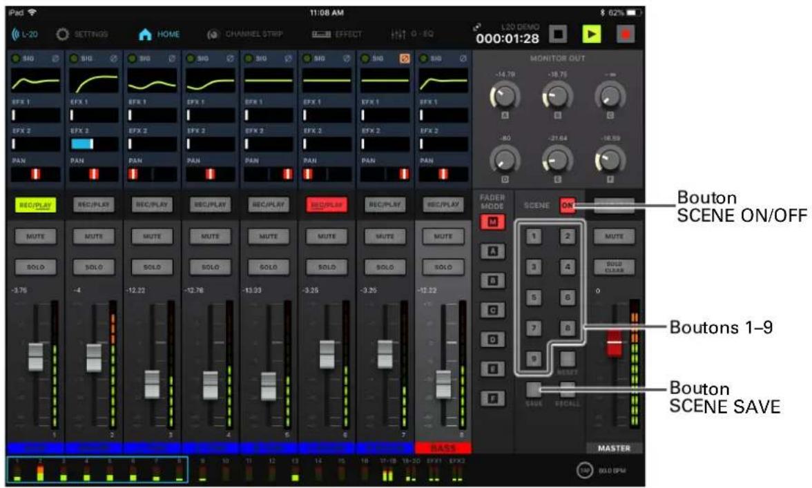This screenshot has height=488, width=812.
Task: Click Monitor Out knob E
Action: 558,160
